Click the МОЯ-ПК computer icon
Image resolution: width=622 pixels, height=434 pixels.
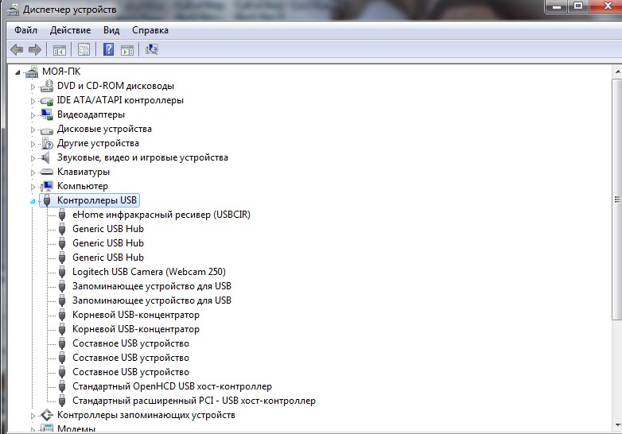click(x=32, y=72)
